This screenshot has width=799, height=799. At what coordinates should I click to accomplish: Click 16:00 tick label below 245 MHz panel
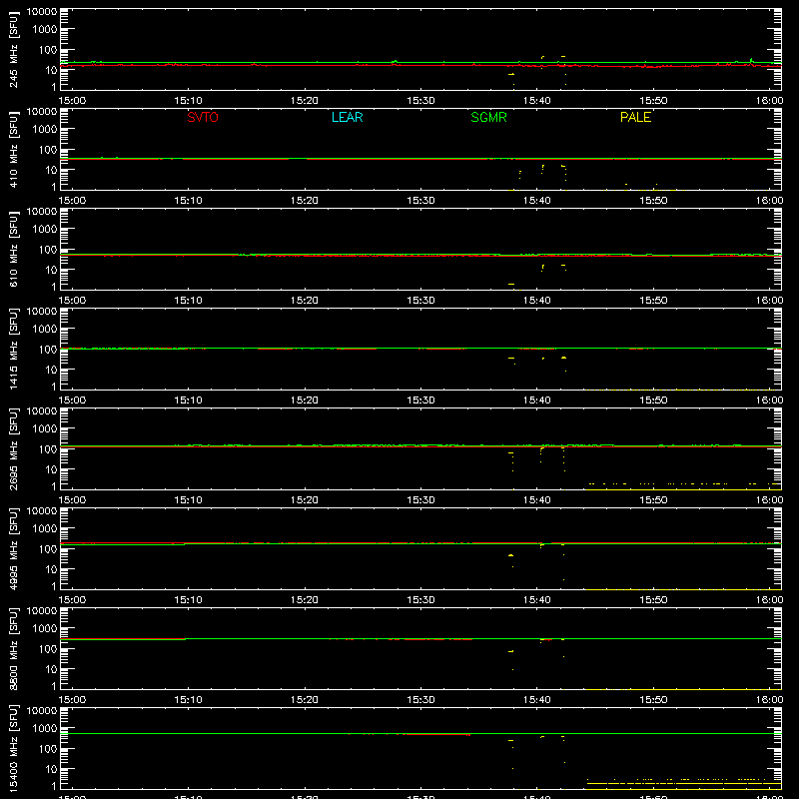click(x=769, y=101)
